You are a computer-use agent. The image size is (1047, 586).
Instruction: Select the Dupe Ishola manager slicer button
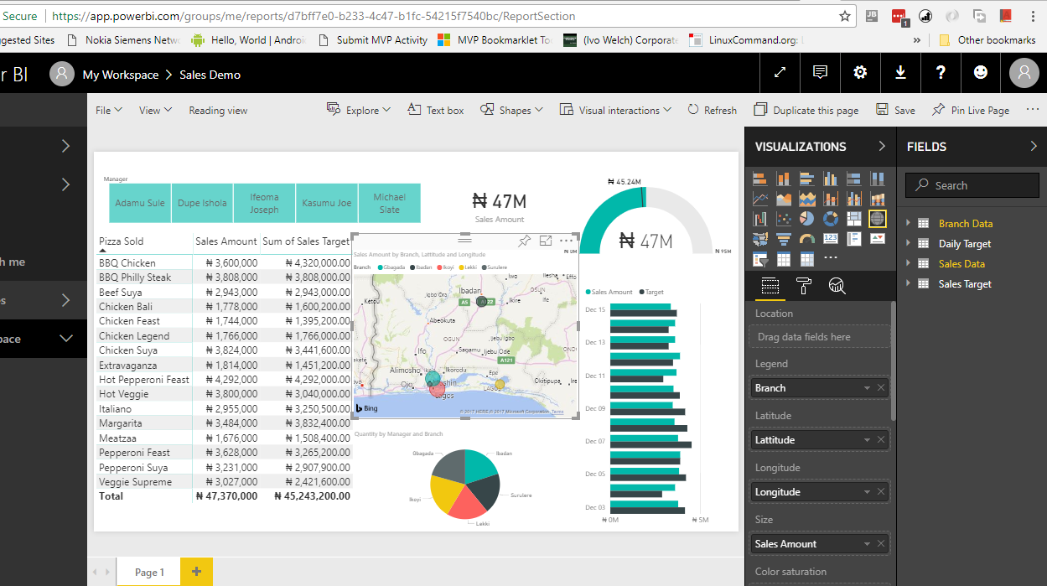(x=202, y=203)
